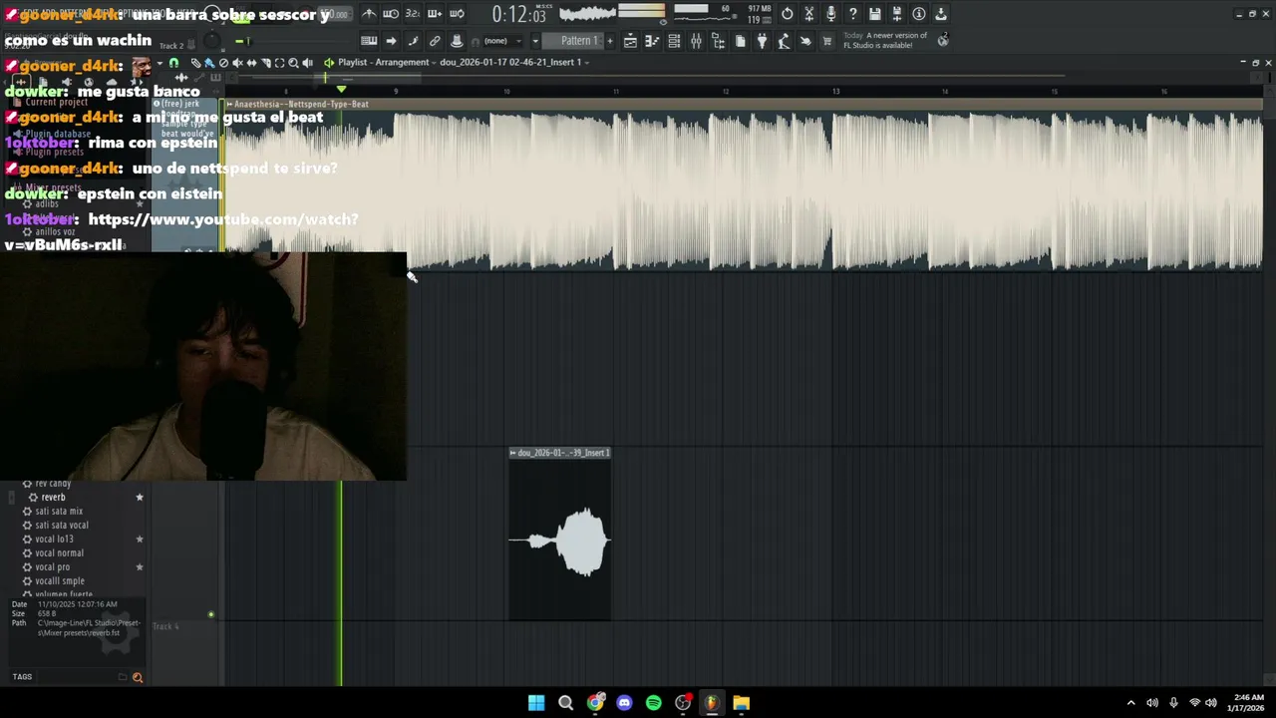Favorite star next to reverb preset
The height and width of the screenshot is (718, 1276).
point(140,497)
